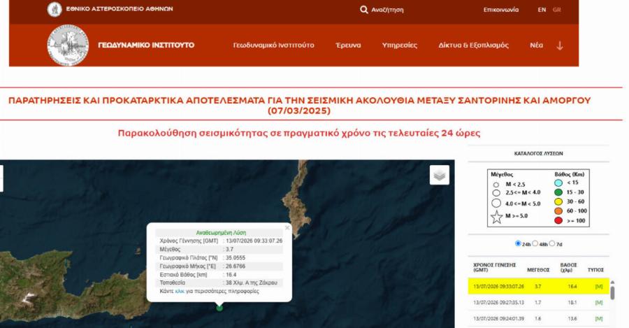Click the ΧΡΟΝΟΣ ΓΕΝΕΣΗΣ column header
This screenshot has width=629, height=328.
[494, 267]
